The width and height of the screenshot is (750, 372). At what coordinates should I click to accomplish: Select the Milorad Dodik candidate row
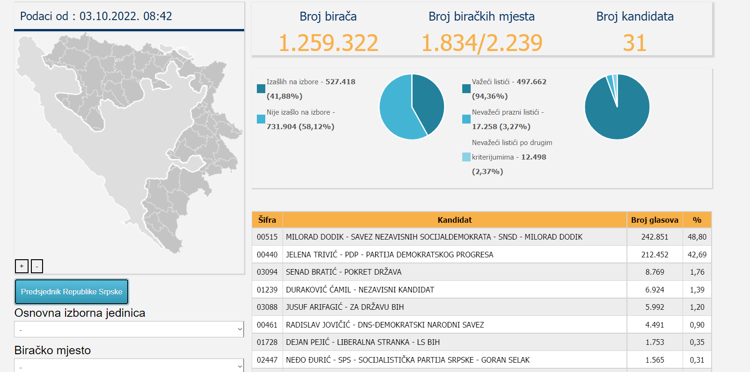[434, 237]
